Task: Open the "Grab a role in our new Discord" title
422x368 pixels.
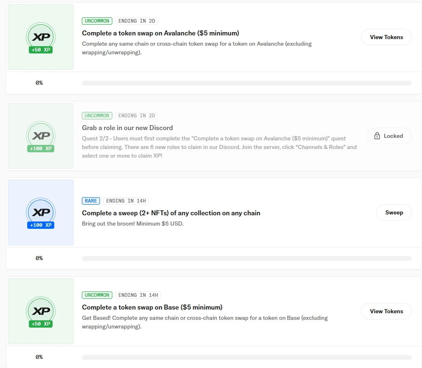Action: point(128,128)
